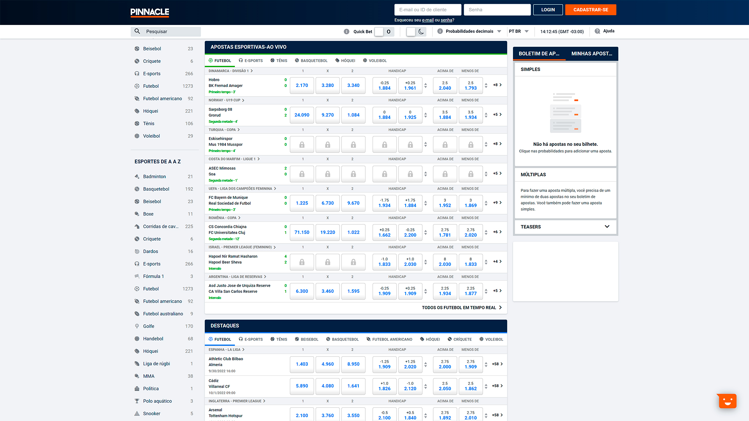
Task: Click the search magnifier icon
Action: pyautogui.click(x=137, y=31)
